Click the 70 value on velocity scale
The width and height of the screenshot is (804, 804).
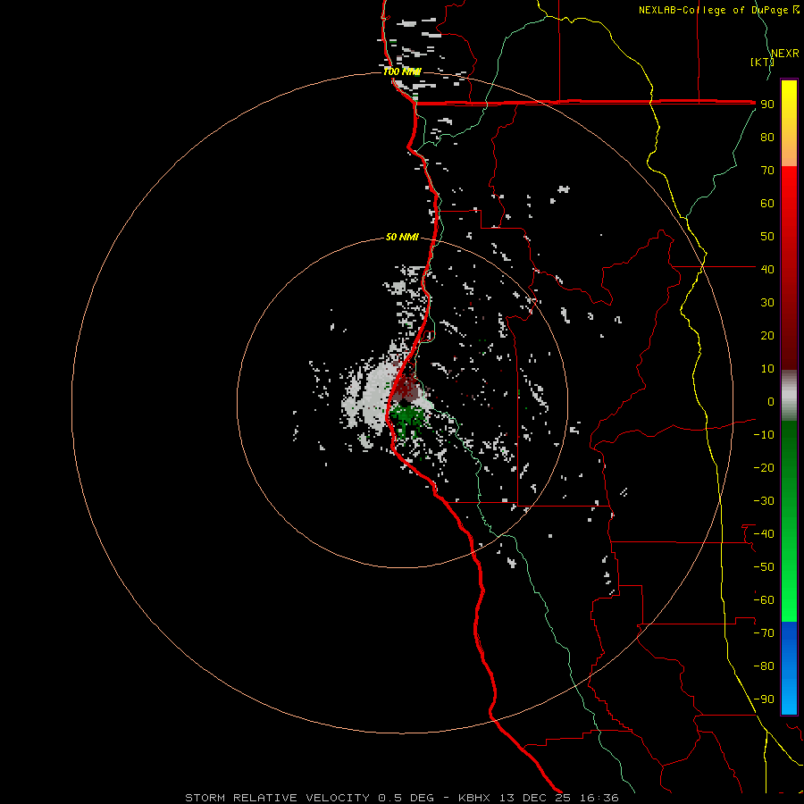[767, 171]
